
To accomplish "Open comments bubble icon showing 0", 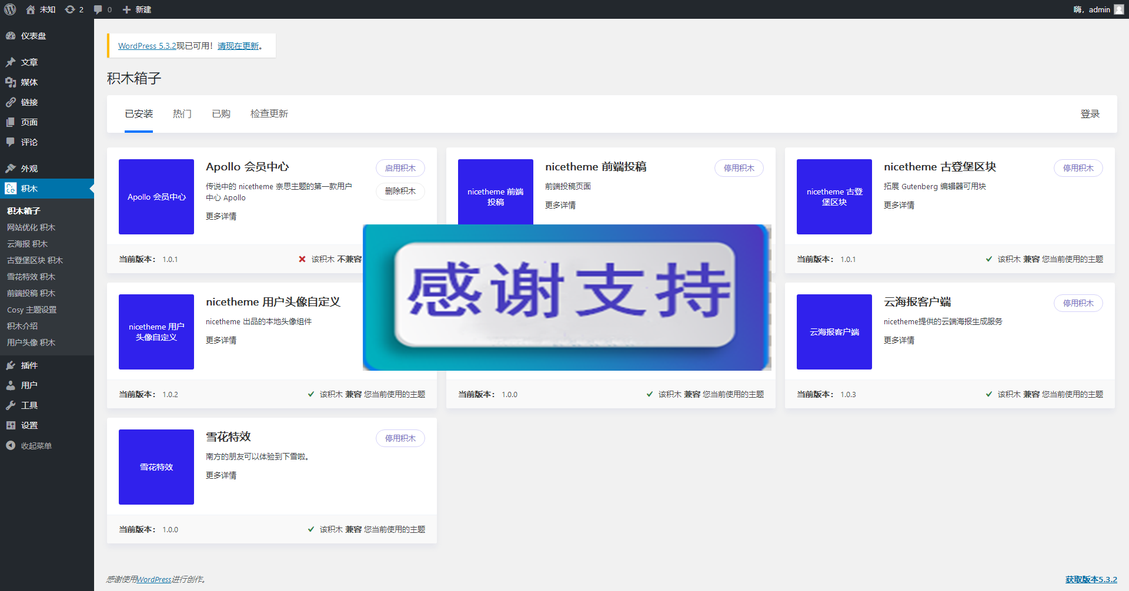I will pos(102,9).
